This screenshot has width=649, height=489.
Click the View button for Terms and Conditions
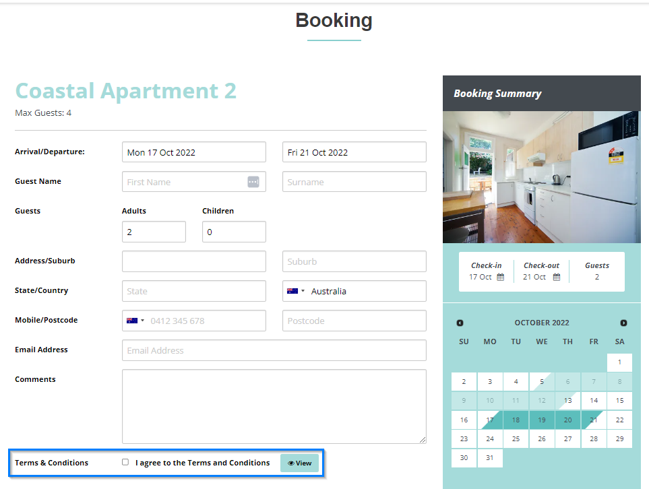(x=299, y=463)
